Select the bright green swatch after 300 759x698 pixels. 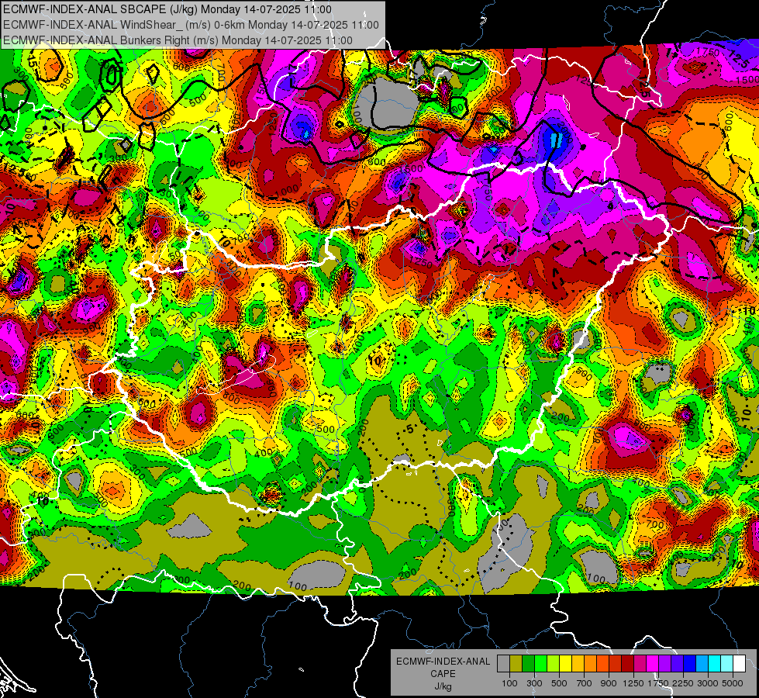tap(540, 663)
